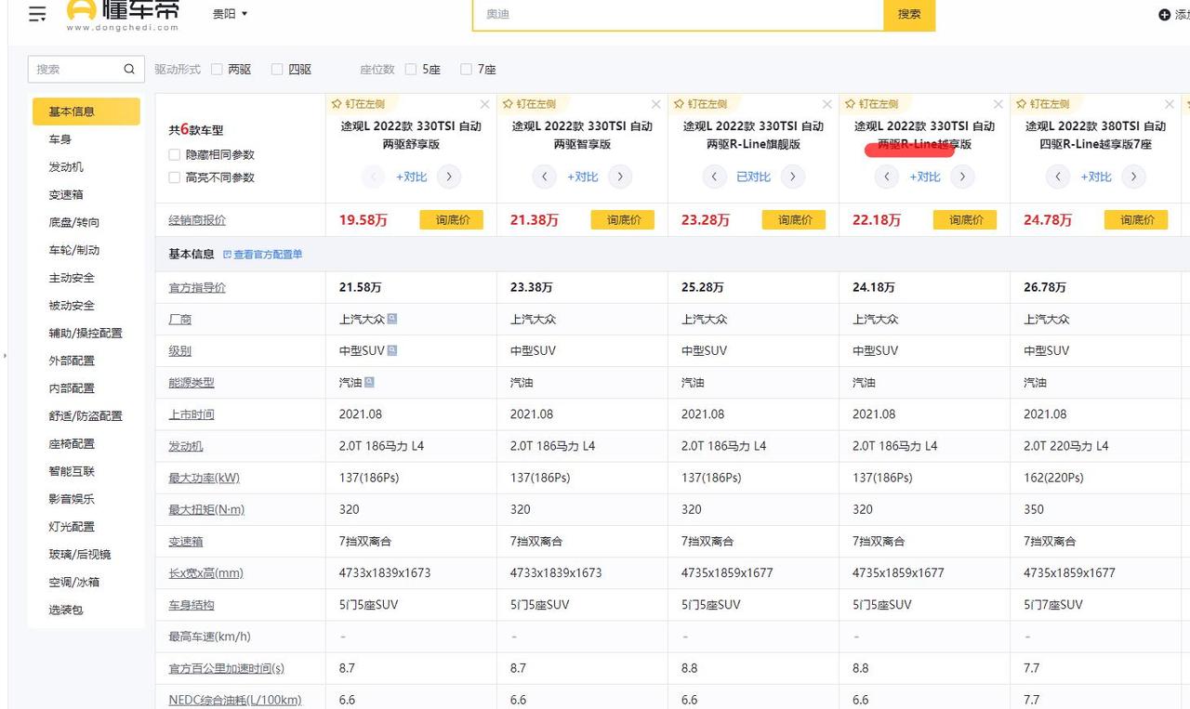Close the 两驱R-Line旗舰版 column

pos(826,104)
